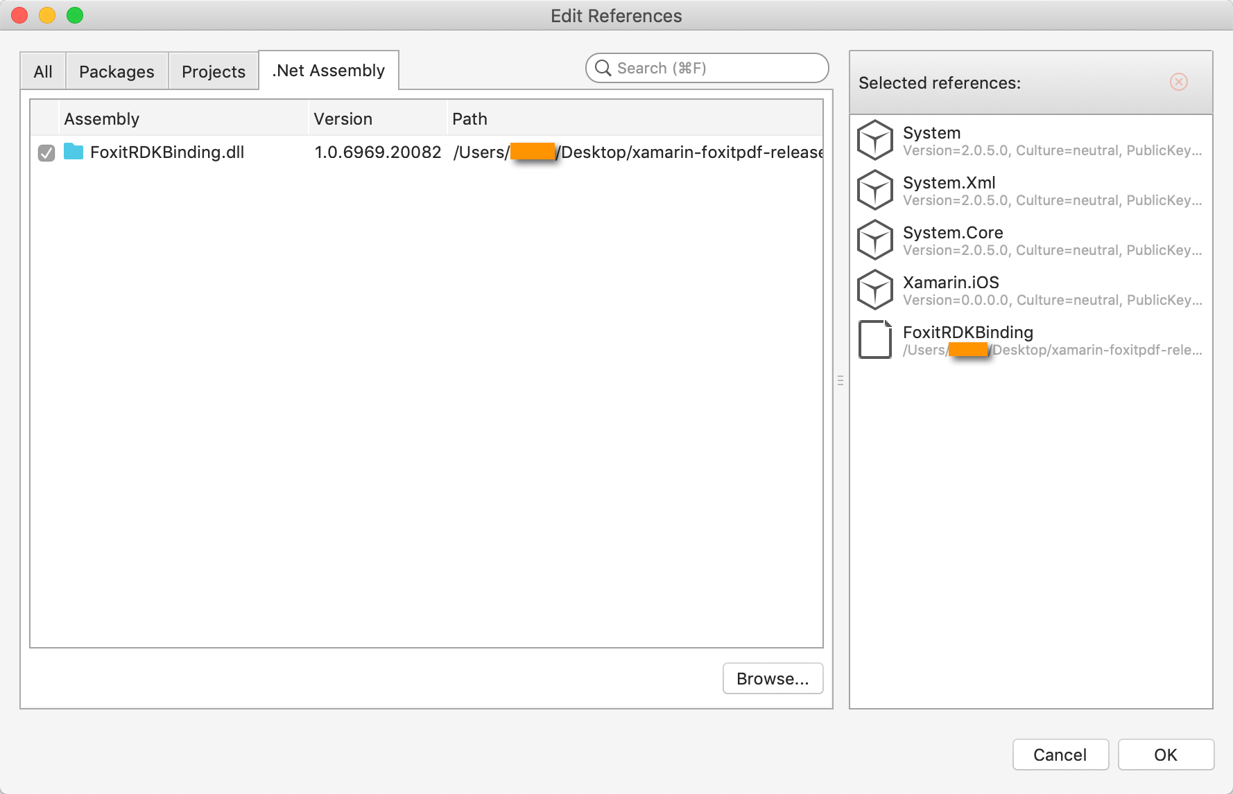
Task: Confirm with the OK button
Action: tap(1166, 755)
